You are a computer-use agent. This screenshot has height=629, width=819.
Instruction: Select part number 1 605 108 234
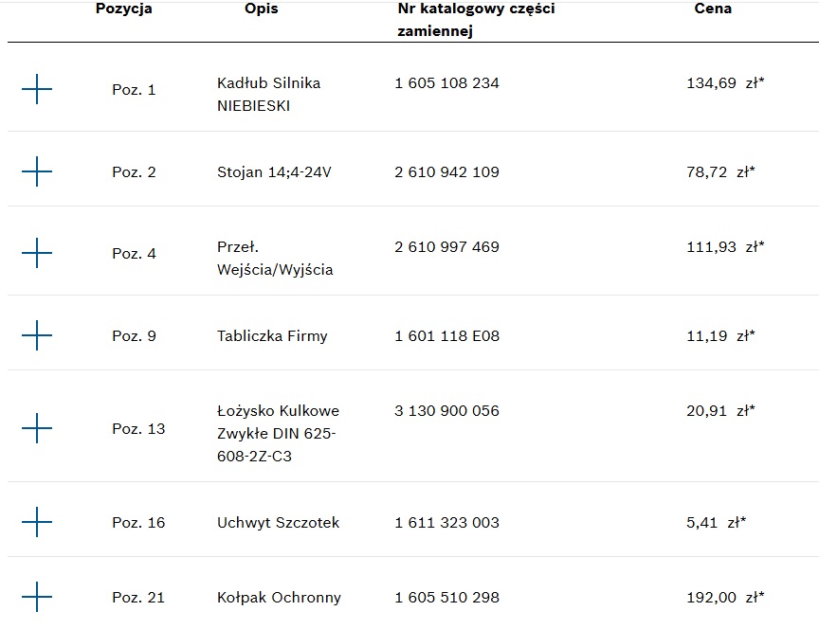(x=446, y=83)
